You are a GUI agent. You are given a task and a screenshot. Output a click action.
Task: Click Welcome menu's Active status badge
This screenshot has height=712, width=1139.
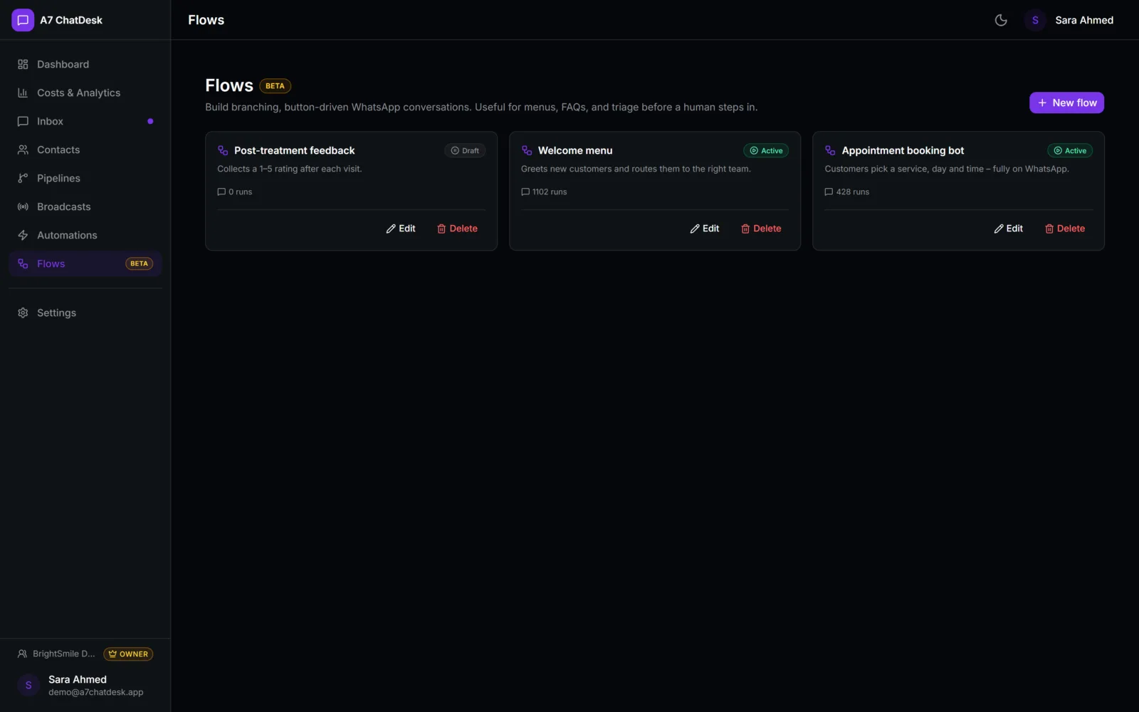pos(766,150)
